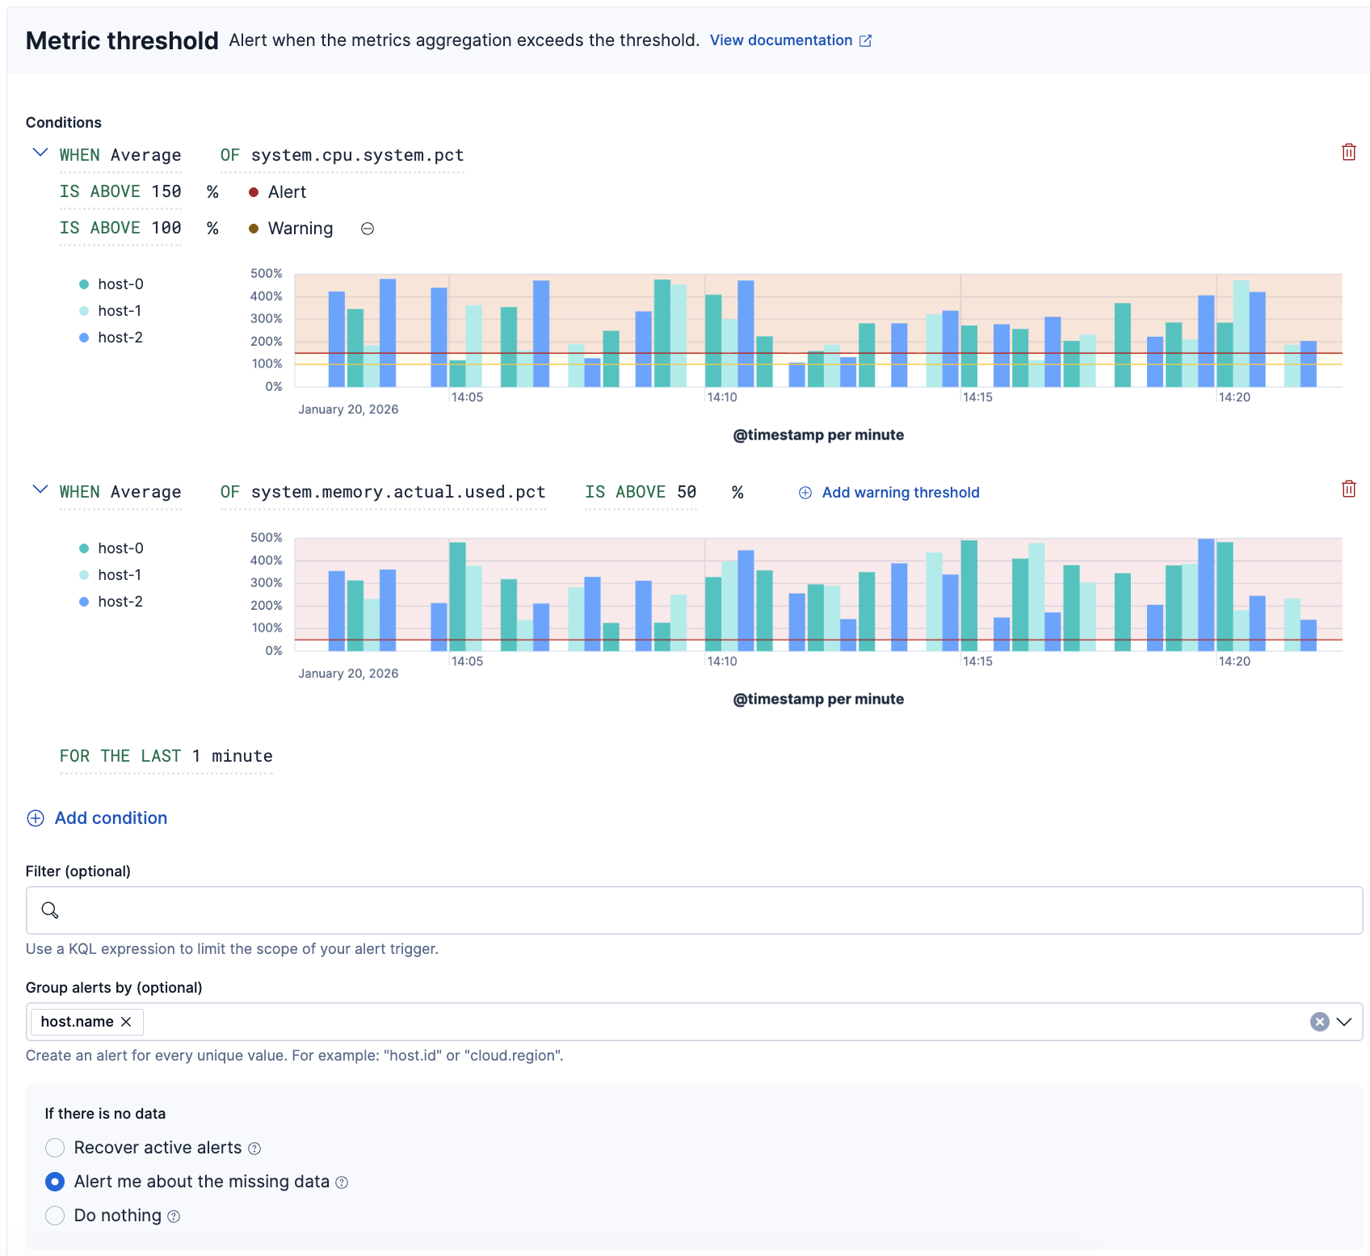Select Recover active alerts option
The image size is (1370, 1256).
[x=55, y=1148]
